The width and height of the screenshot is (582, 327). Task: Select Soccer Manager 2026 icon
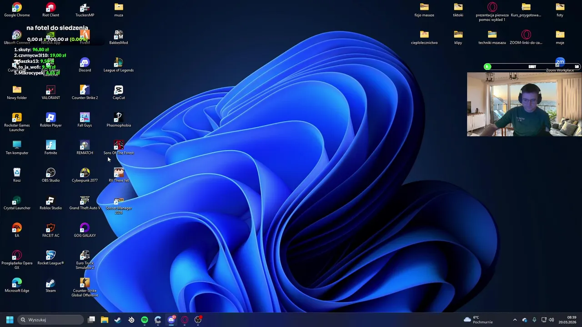[119, 205]
